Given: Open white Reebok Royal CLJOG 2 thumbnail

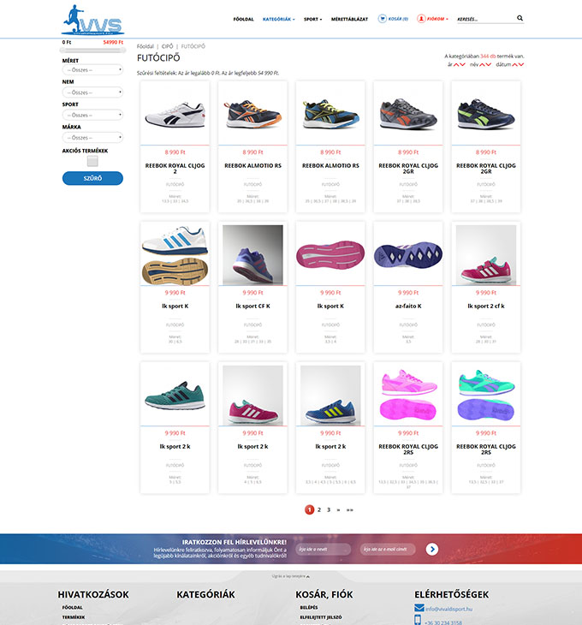Looking at the screenshot, I should (x=175, y=114).
